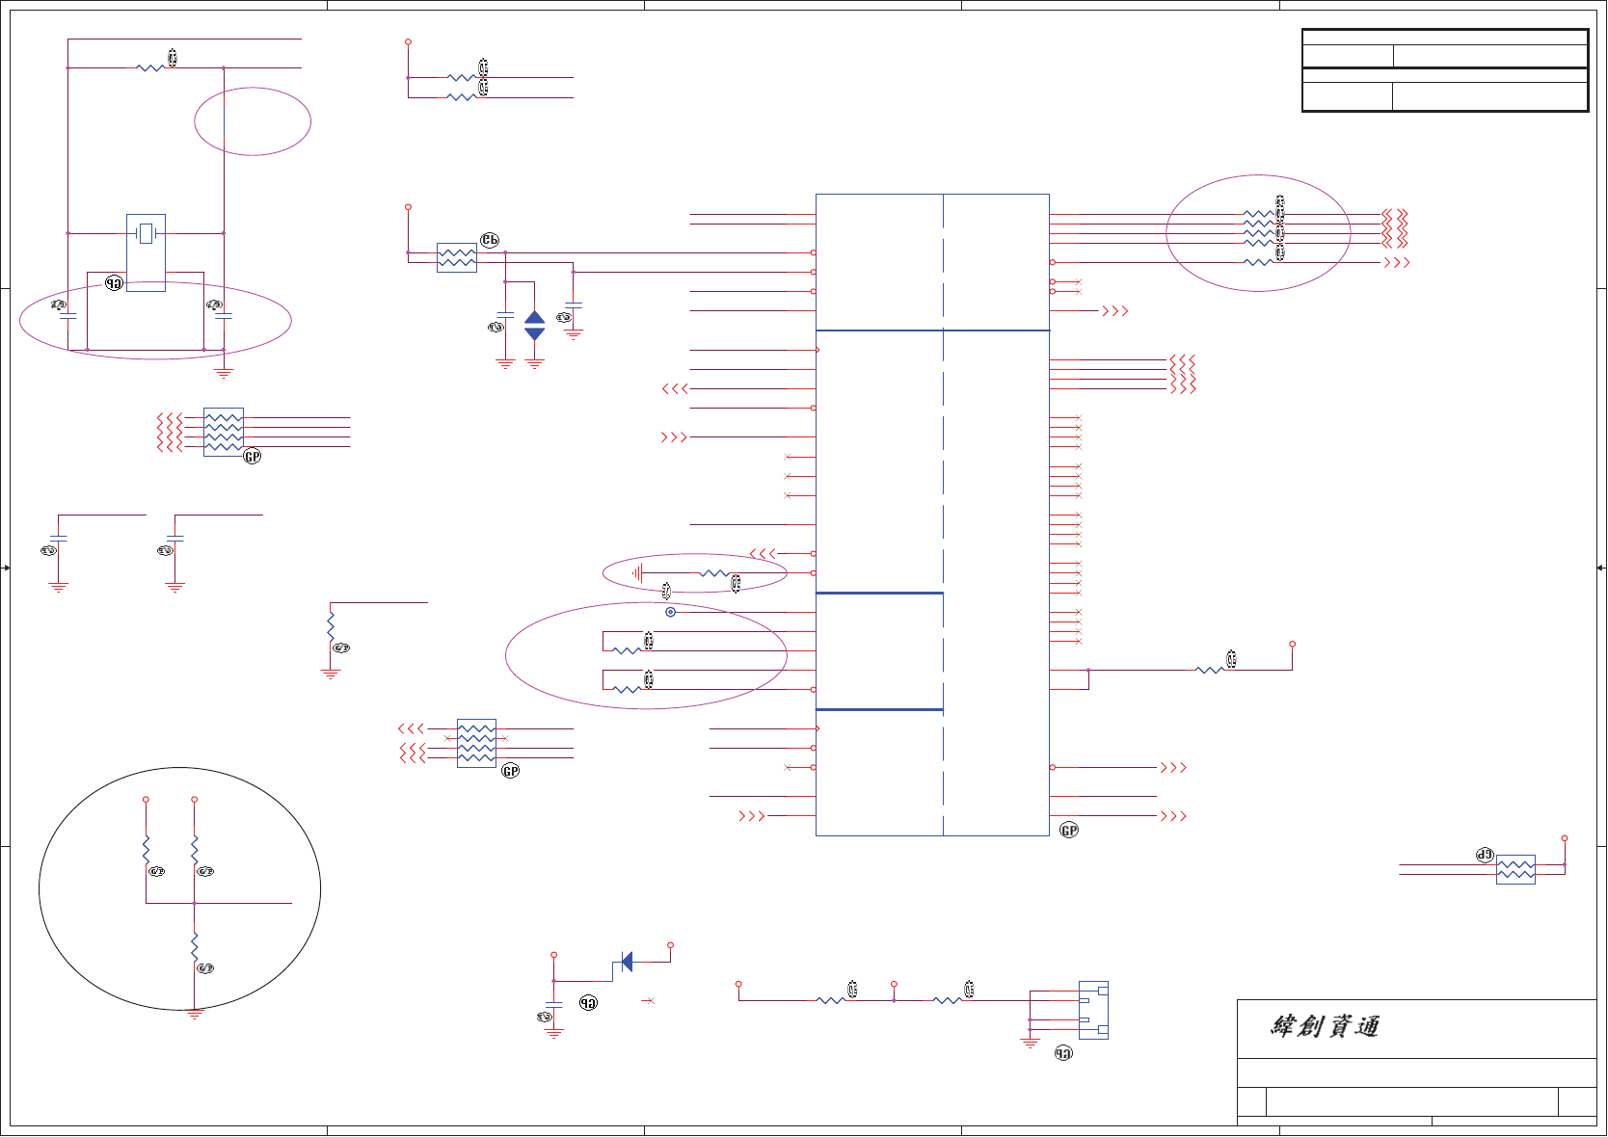Select the bottom resistor in the divider circle

(x=195, y=946)
